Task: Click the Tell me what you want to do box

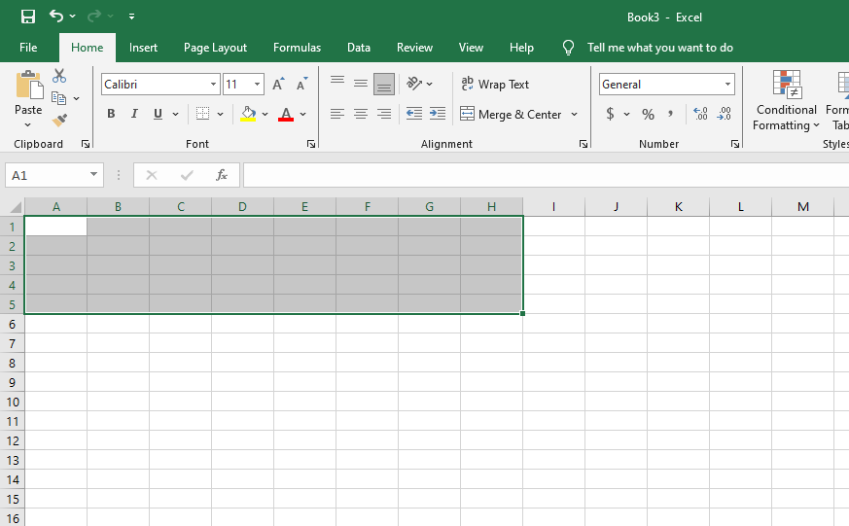Action: point(659,48)
